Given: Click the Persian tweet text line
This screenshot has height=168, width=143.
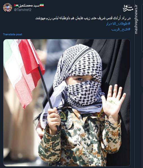Looking at the screenshot, I should coord(83,18).
